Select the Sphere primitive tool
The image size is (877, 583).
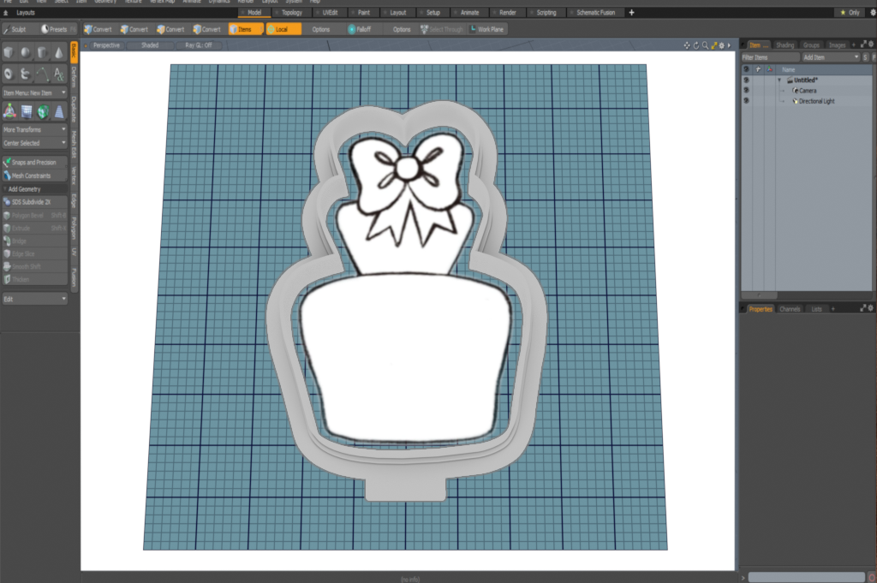click(x=25, y=54)
